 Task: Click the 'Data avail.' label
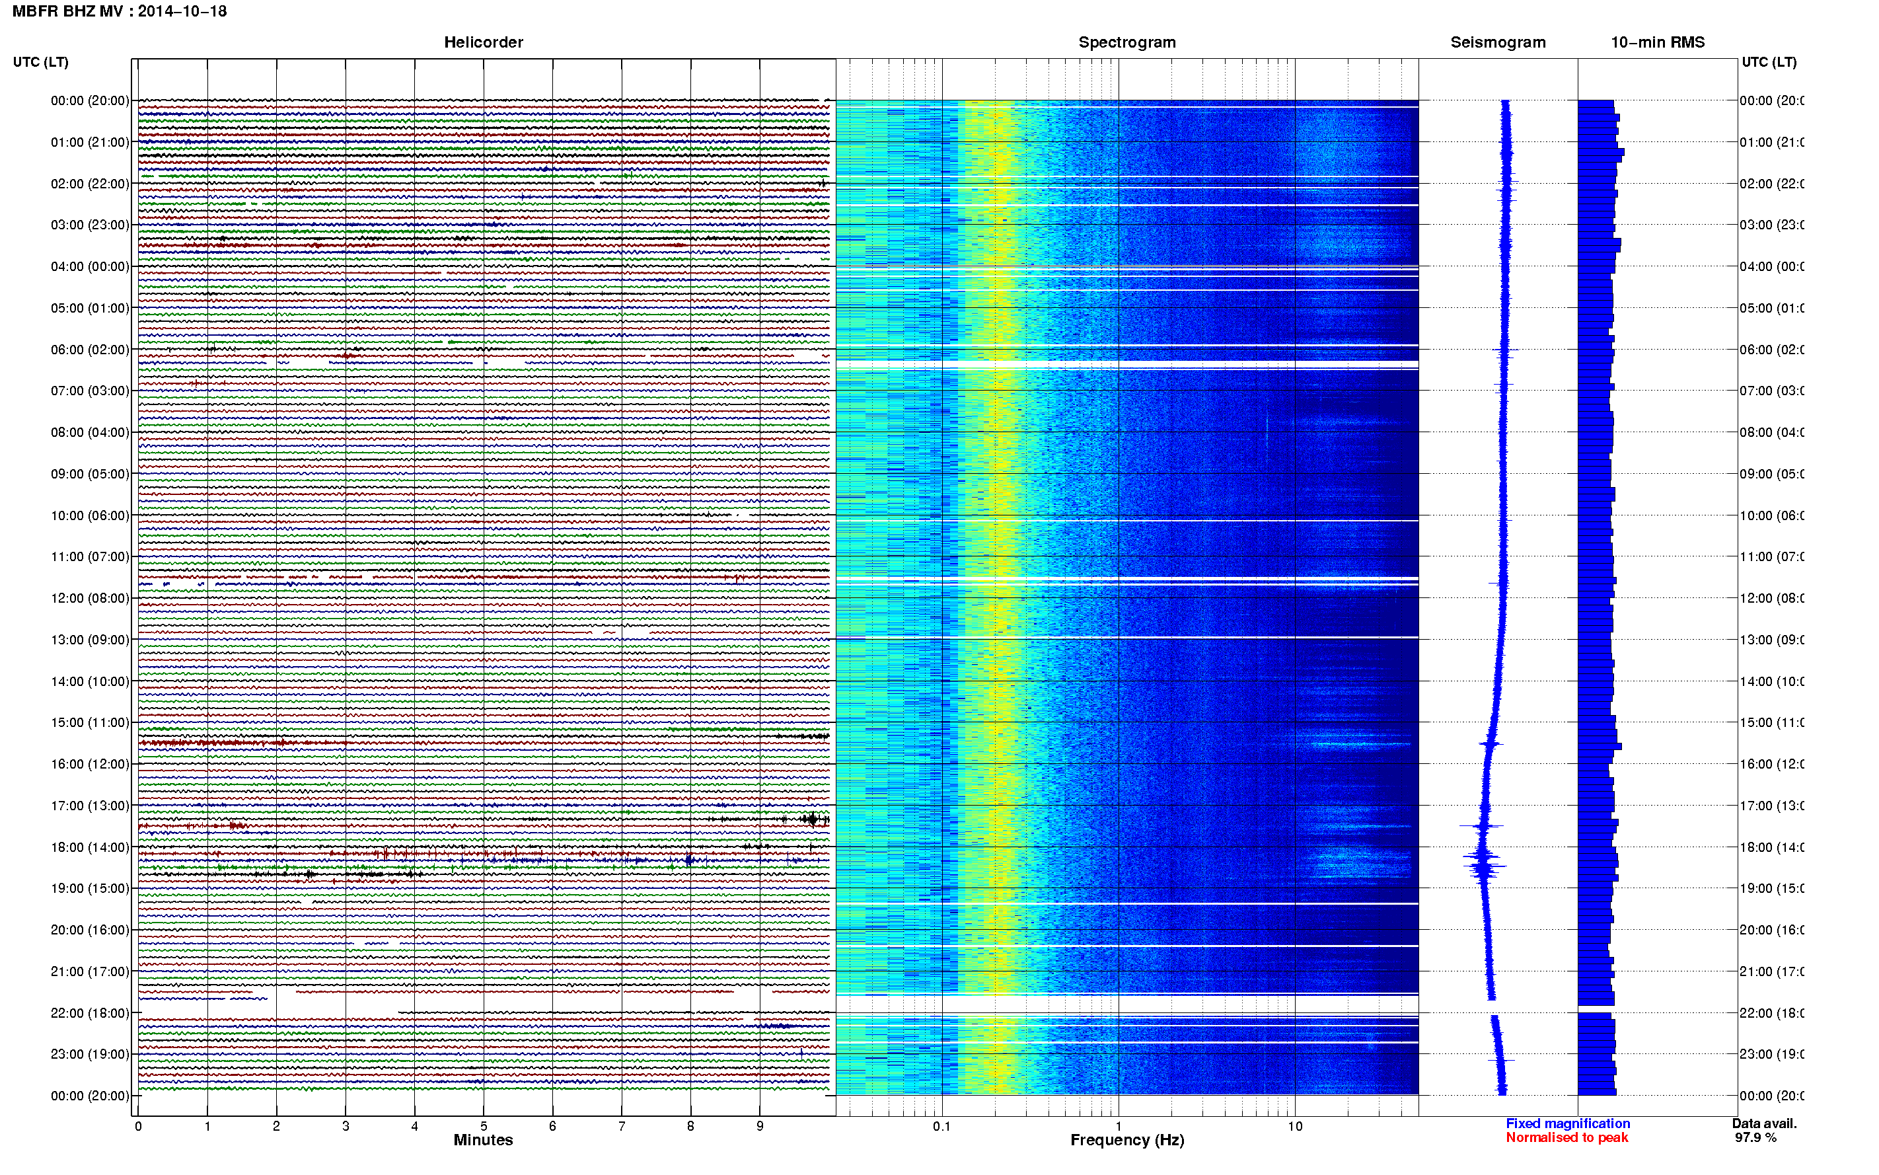[x=1764, y=1123]
